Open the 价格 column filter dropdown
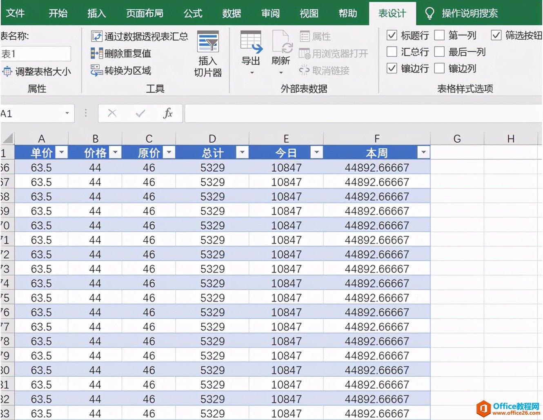This screenshot has height=420, width=543. point(116,152)
